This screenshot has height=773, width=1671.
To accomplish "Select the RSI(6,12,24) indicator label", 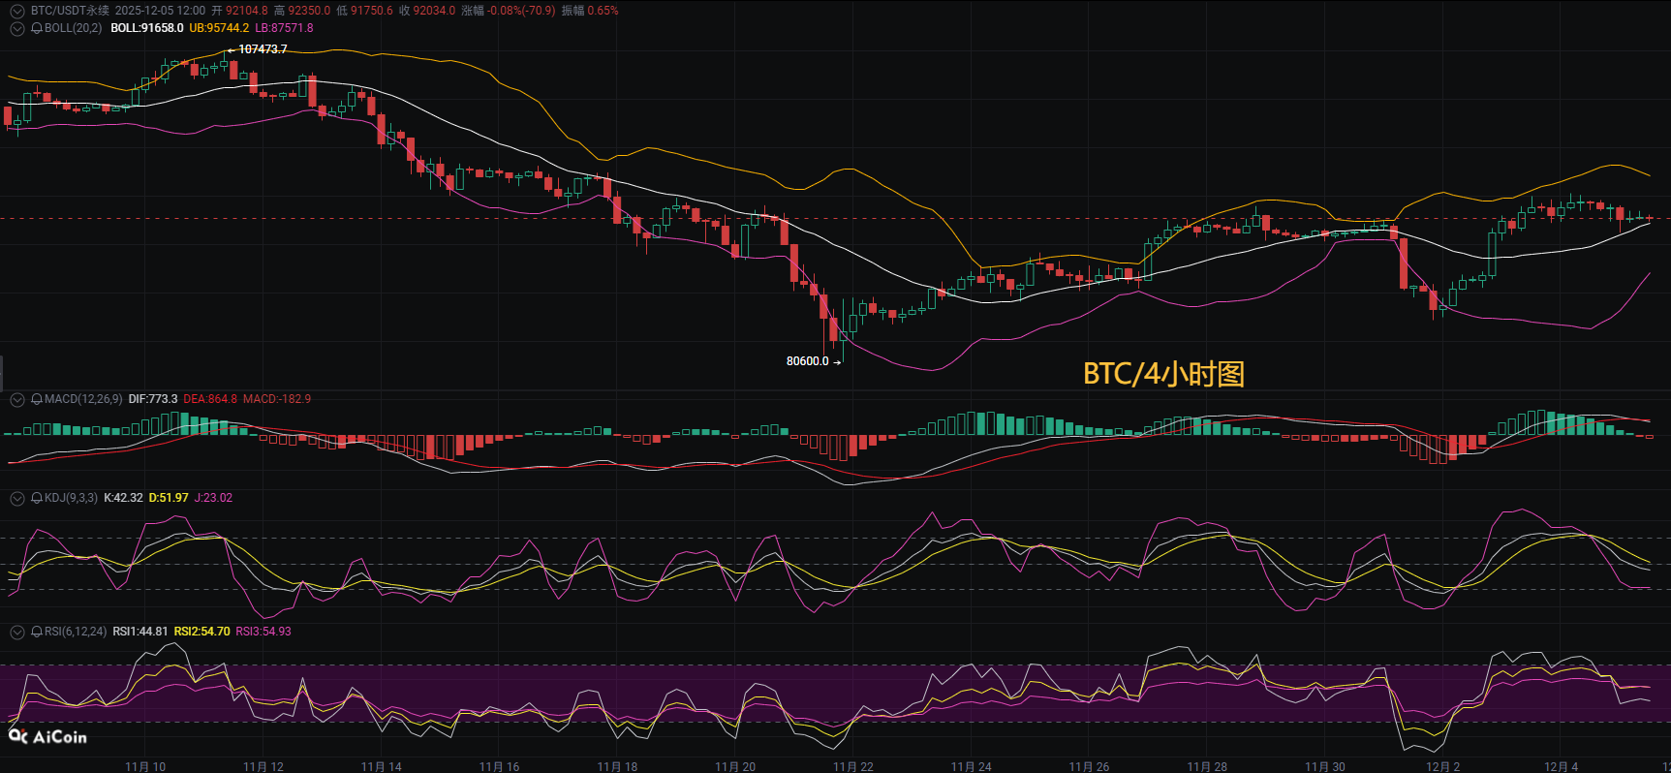I will tap(76, 632).
